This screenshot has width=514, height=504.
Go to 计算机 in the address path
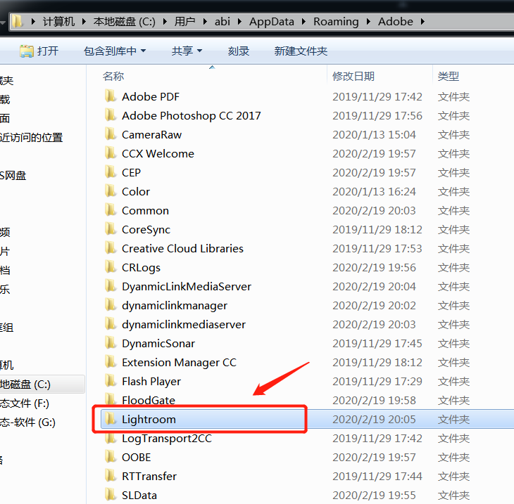click(x=58, y=22)
